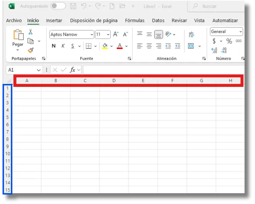Click the Center text icon
This screenshot has height=204, width=255.
tap(149, 46)
